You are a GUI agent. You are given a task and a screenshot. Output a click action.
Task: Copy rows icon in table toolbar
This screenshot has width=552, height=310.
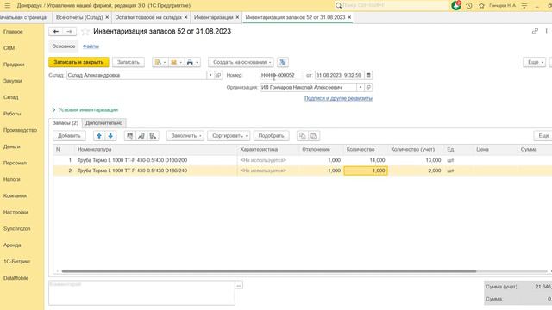(x=303, y=136)
